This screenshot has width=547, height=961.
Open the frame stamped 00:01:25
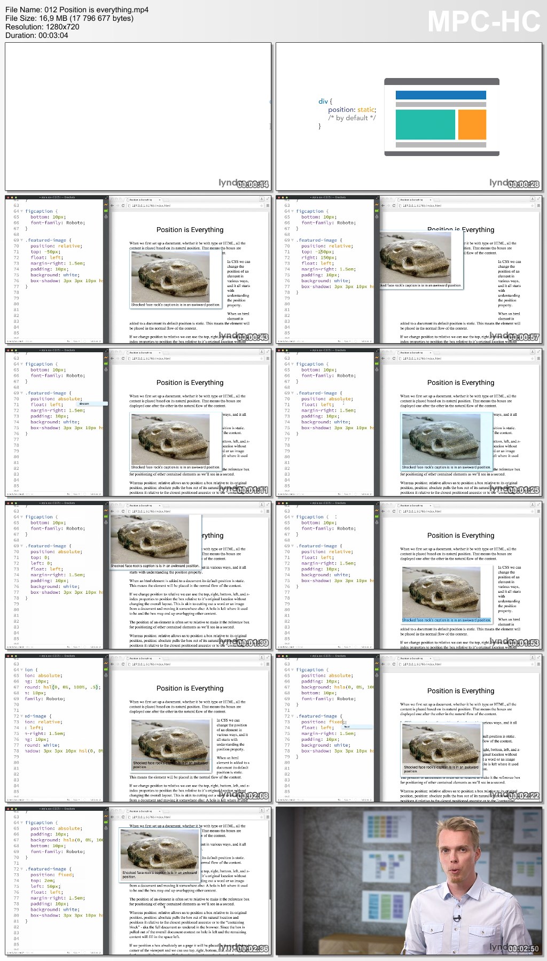[x=409, y=422]
